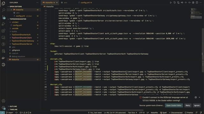This screenshot has height=114, width=204.
Task: Open Source Control view in the activity bar
Action: 4,17
